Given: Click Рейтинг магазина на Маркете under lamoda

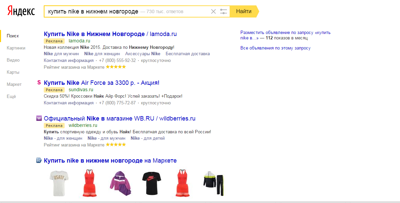Looking at the screenshot, I should pyautogui.click(x=74, y=67).
